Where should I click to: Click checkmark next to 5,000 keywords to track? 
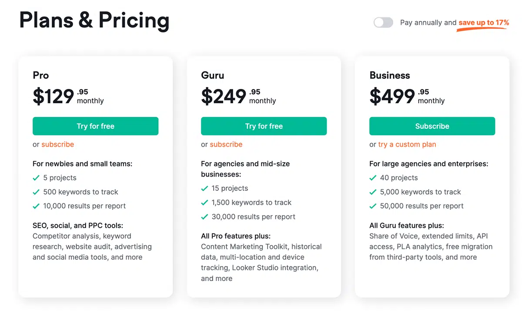pos(373,192)
